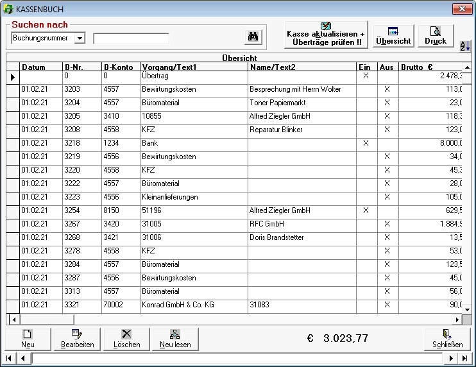Close the KASSENBUCH window

[462, 9]
